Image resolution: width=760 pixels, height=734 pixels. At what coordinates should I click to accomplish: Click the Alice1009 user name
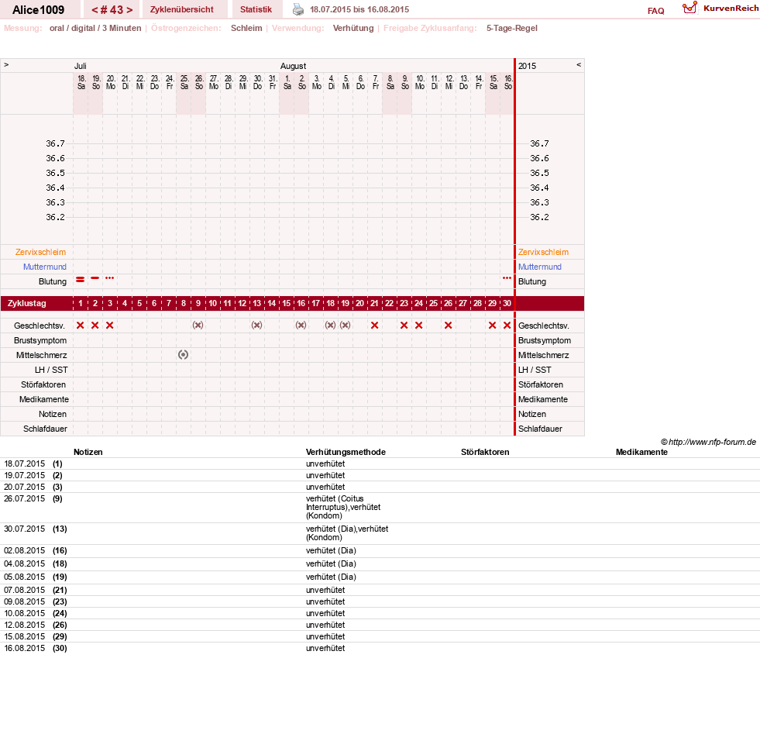38,10
